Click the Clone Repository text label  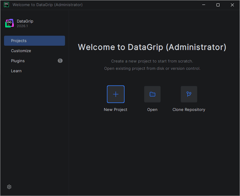click(189, 110)
